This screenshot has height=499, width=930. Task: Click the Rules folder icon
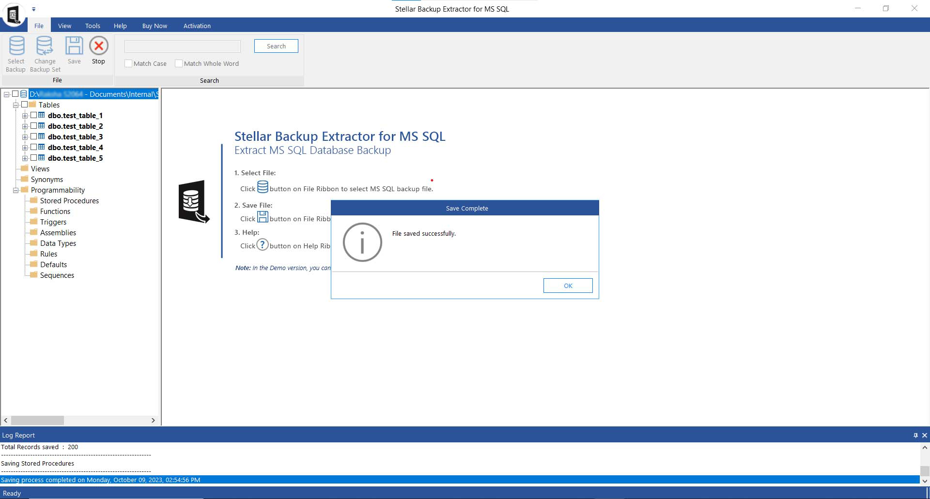coord(34,253)
